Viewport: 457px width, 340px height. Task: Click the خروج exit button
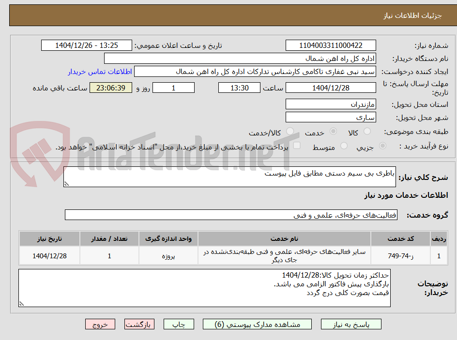tap(100, 324)
